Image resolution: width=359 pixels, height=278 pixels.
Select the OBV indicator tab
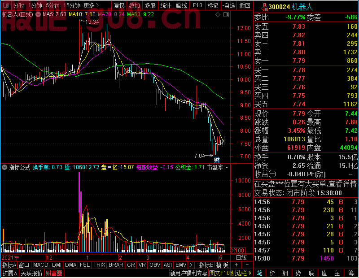point(155,265)
